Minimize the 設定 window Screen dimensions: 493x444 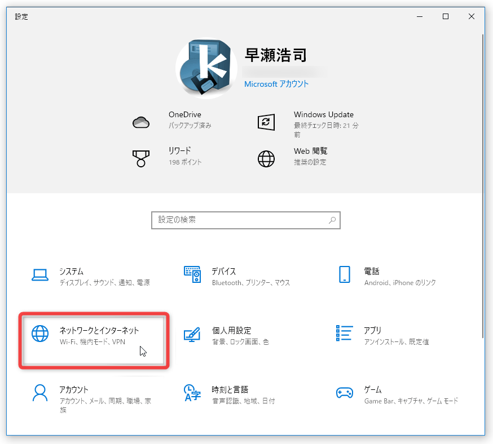pyautogui.click(x=420, y=16)
